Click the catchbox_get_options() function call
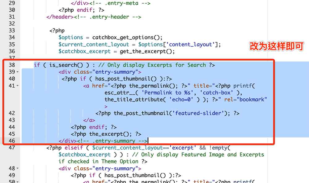This screenshot has height=183, width=309. (x=127, y=38)
